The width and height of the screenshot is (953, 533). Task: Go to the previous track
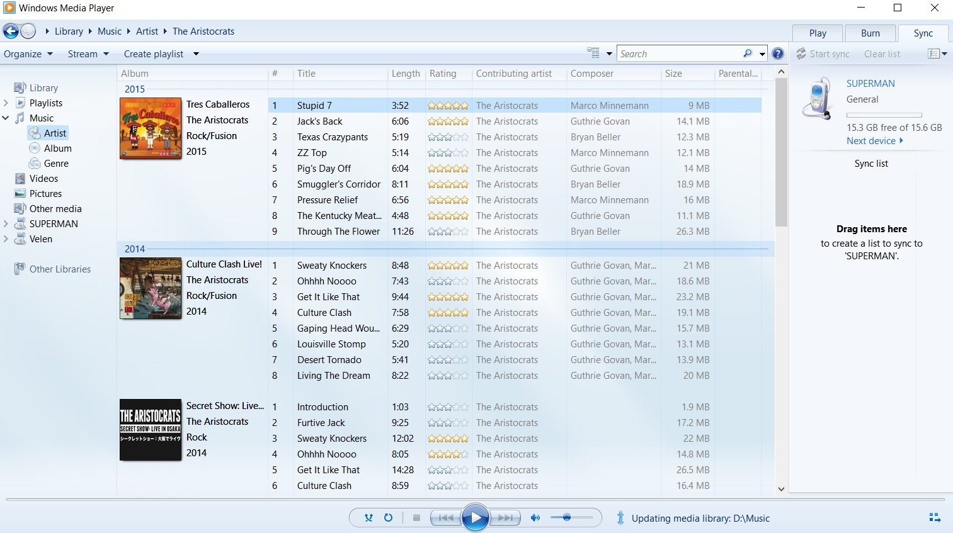(x=446, y=518)
